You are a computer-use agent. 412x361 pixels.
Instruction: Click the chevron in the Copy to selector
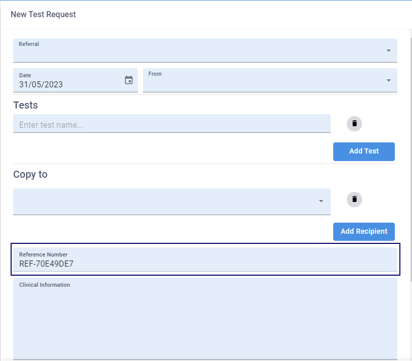[320, 201]
